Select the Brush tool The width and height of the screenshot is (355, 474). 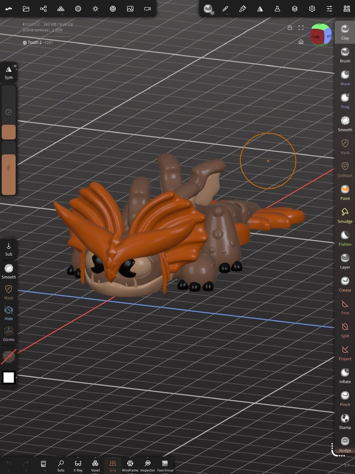pos(345,55)
